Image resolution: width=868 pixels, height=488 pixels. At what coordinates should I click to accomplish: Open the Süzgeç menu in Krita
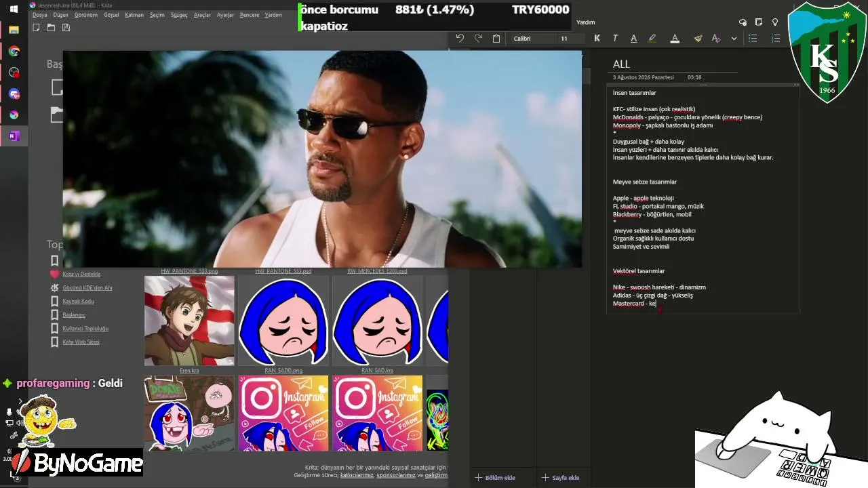coord(179,15)
